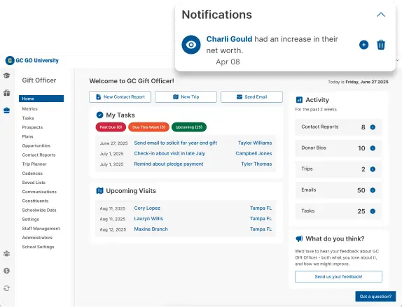Filter tasks by Due This Week (5)

(148, 127)
